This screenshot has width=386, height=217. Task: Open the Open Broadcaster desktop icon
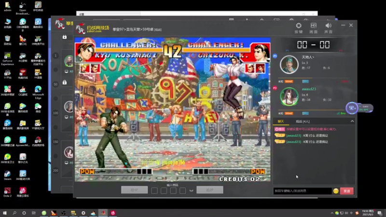coord(23,8)
